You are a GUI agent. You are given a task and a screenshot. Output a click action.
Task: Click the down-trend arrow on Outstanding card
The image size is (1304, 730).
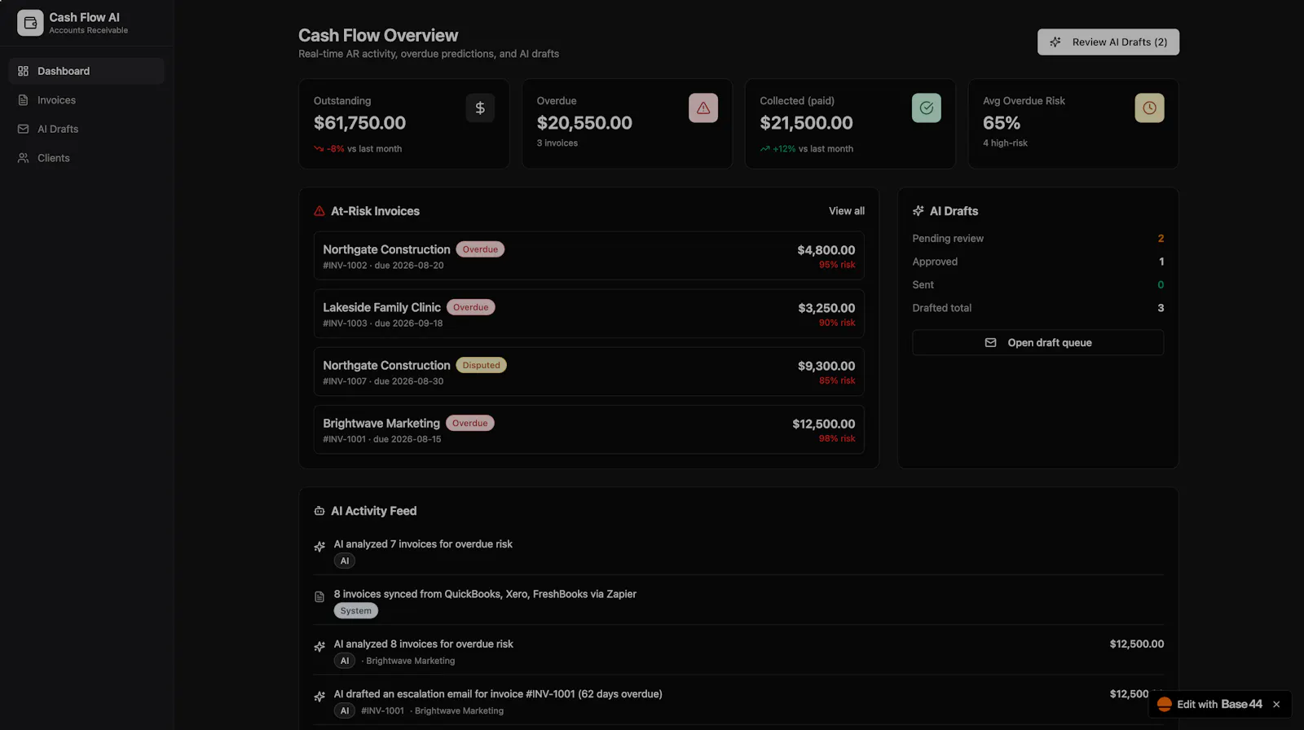319,149
